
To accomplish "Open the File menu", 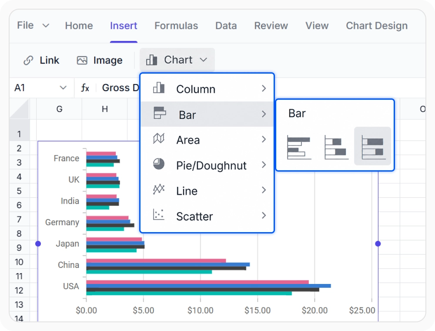I will pyautogui.click(x=25, y=26).
